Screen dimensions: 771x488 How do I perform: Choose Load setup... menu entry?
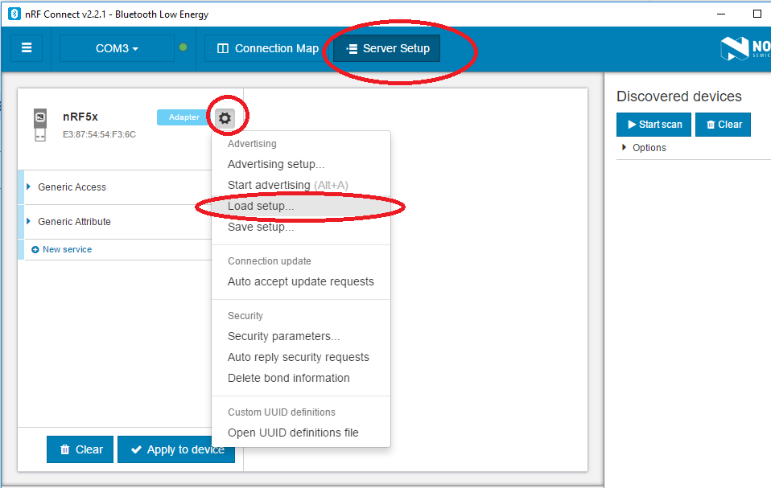coord(301,206)
